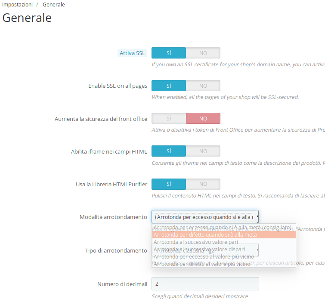Click the red NO for front office security
Viewport: 325px width, 299px height.
[x=203, y=118]
